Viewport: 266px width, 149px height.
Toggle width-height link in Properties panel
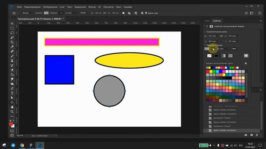[221, 36]
